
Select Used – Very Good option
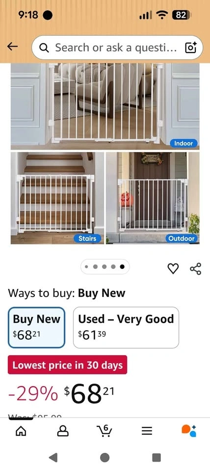[x=126, y=327]
